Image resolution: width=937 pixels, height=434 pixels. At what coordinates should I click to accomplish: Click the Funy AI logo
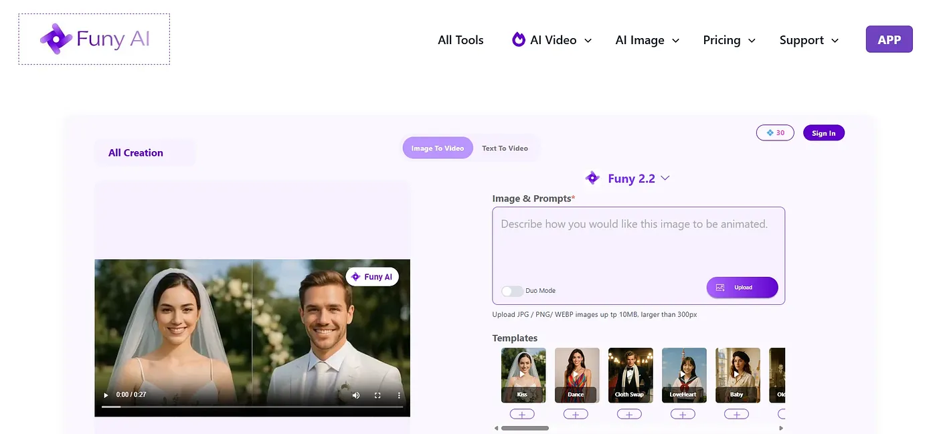click(x=94, y=39)
